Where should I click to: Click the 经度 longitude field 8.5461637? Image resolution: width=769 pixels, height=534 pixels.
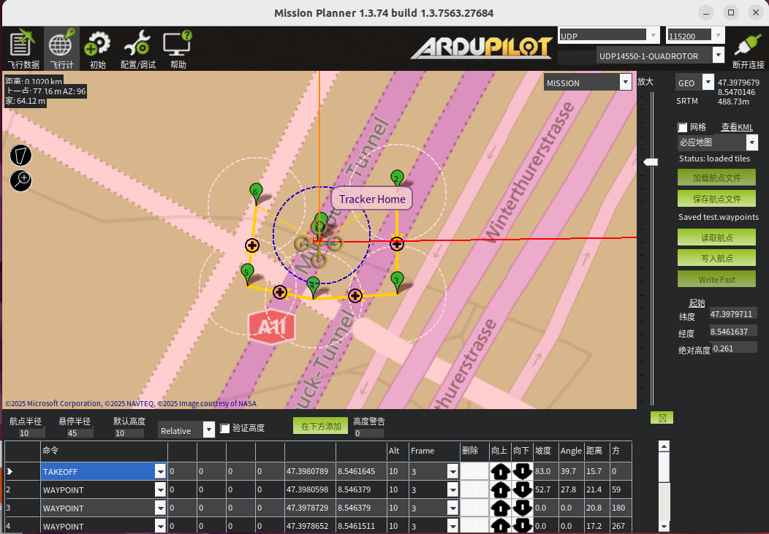tap(733, 331)
